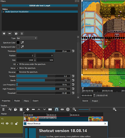125x138 pixels.
Task: Click the current timecode field 00:00:00:00
Action: (x=87, y=95)
